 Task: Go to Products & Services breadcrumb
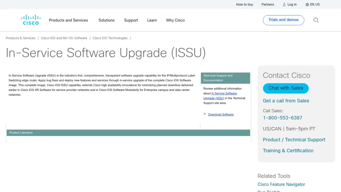click(21, 38)
